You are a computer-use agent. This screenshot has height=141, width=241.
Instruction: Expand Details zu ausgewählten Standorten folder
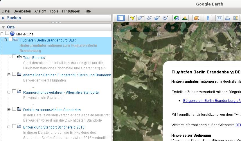coord(9,109)
